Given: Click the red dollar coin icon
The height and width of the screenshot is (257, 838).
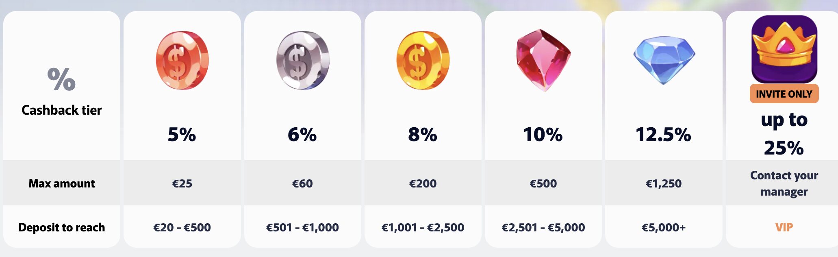Looking at the screenshot, I should click(182, 60).
